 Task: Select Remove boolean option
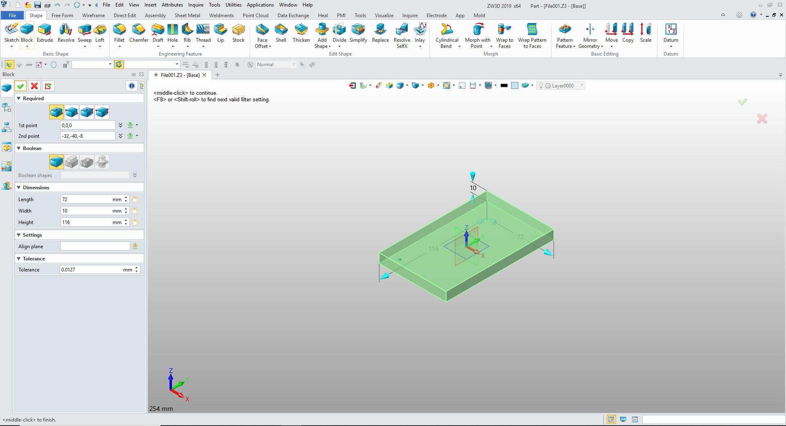[87, 162]
